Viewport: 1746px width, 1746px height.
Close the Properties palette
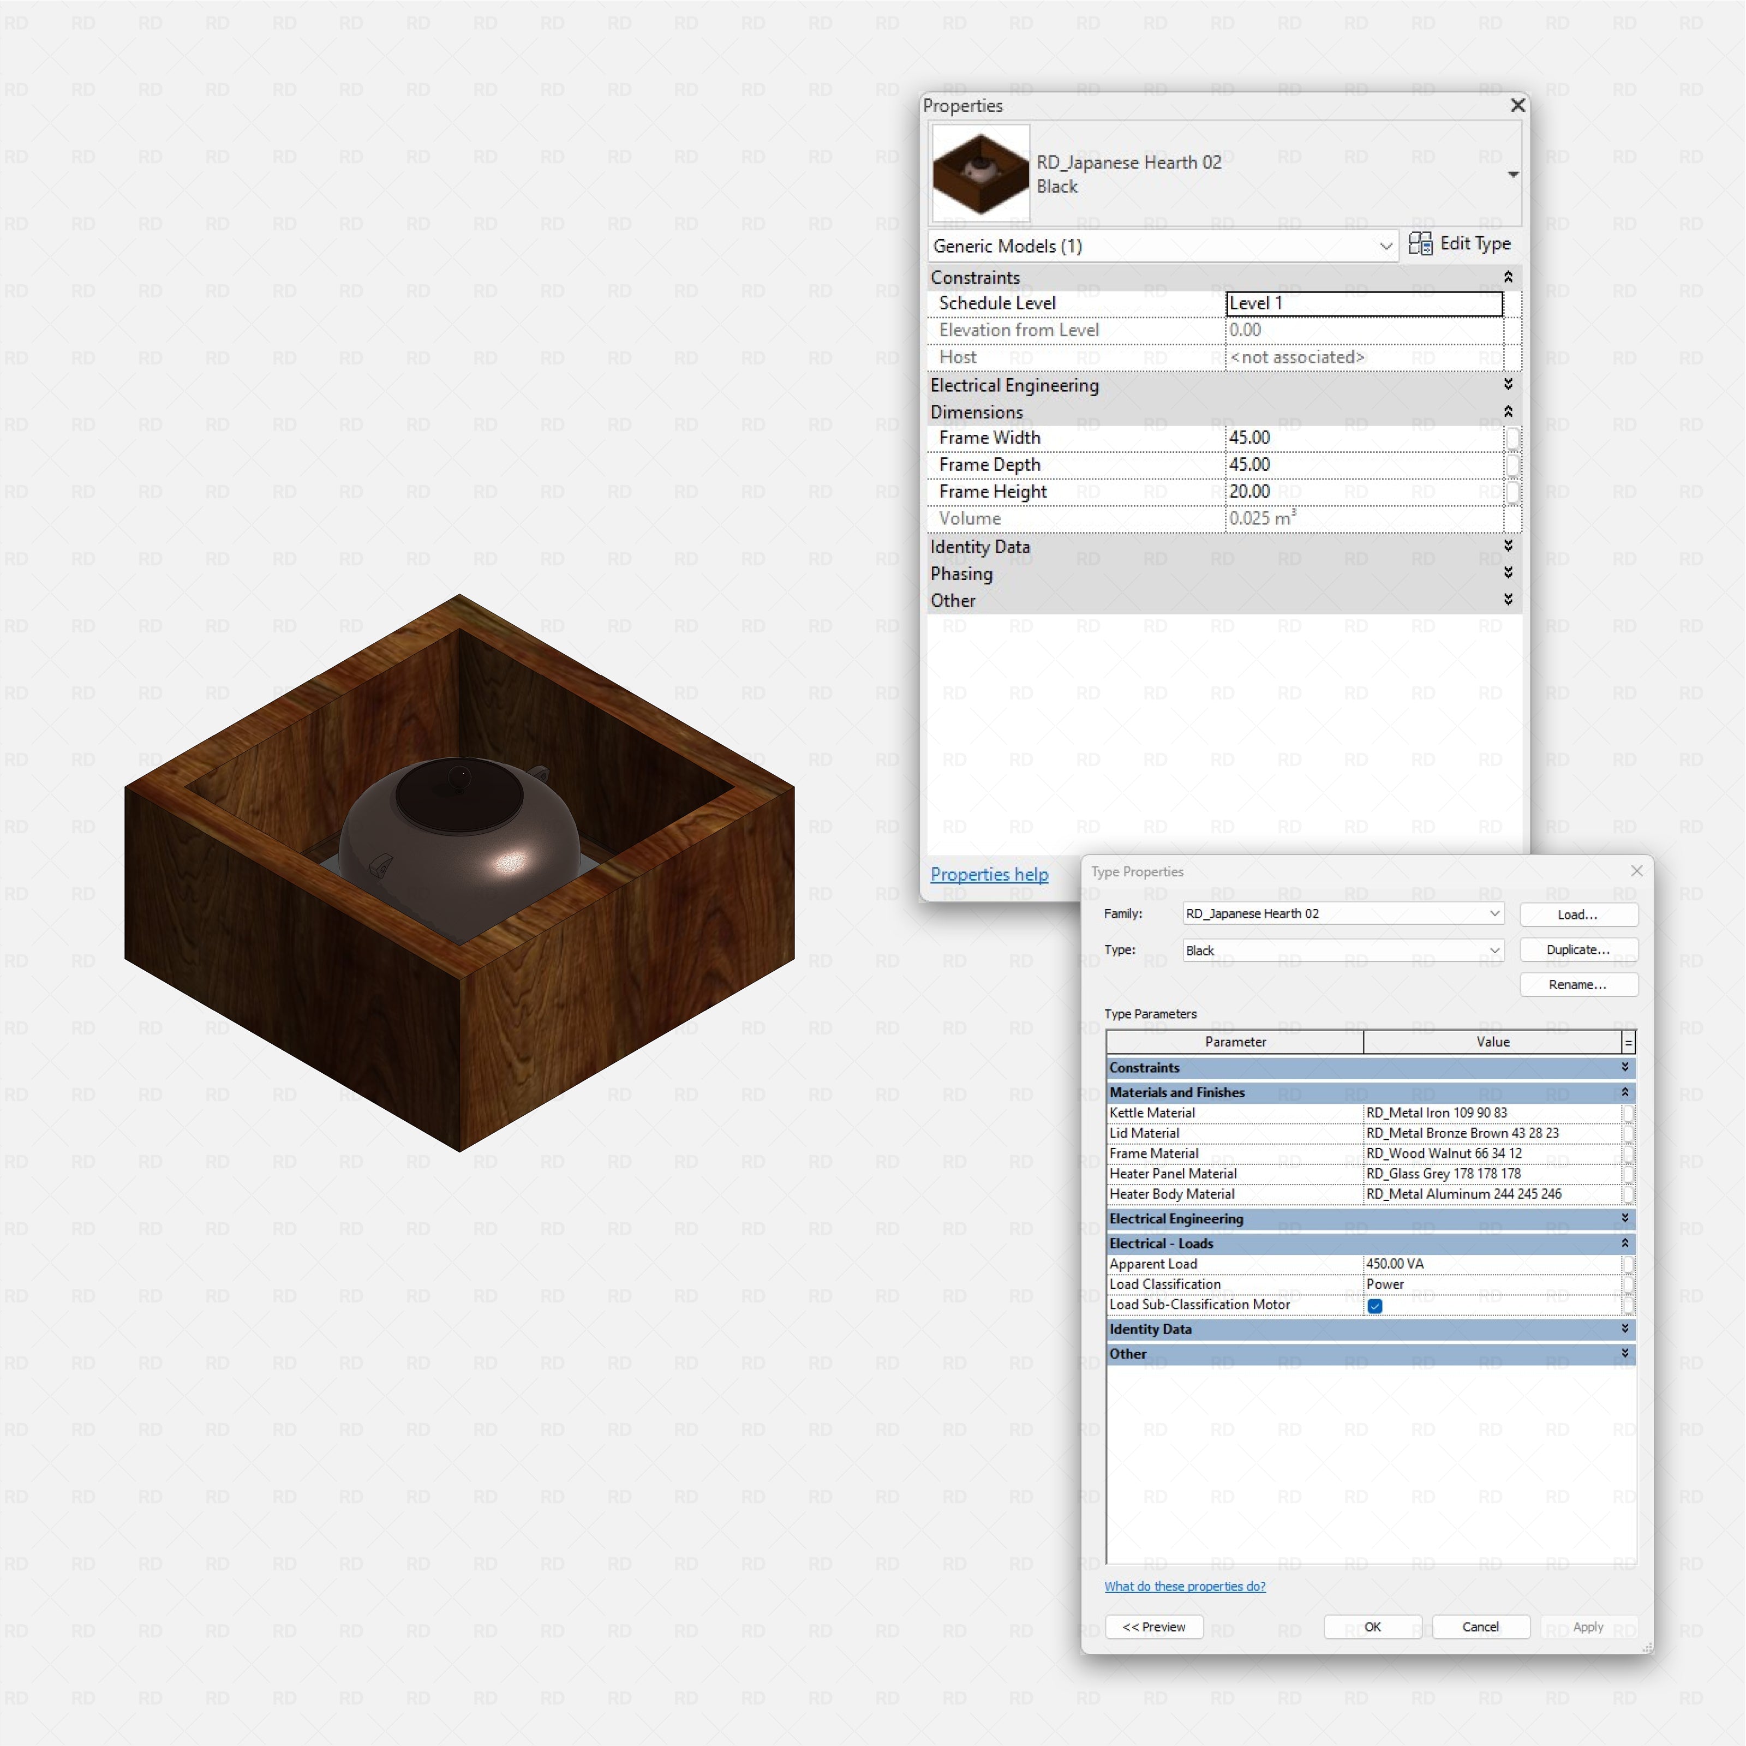point(1517,105)
